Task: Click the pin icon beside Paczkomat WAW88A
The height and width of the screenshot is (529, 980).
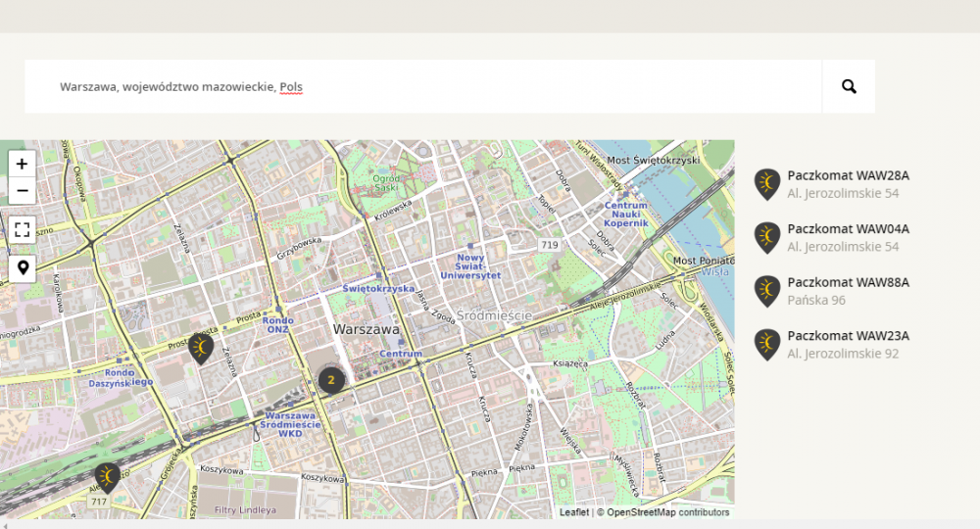Action: pyautogui.click(x=767, y=292)
